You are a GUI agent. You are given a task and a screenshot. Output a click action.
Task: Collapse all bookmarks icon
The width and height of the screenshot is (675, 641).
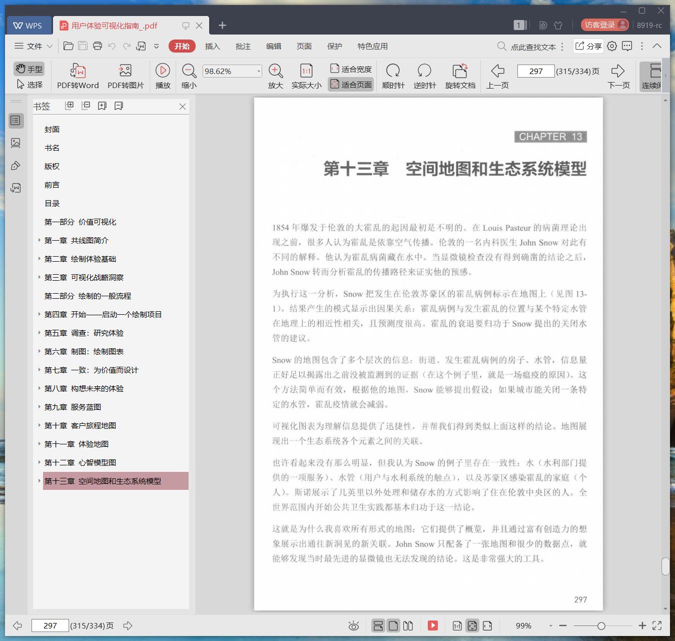click(x=86, y=106)
